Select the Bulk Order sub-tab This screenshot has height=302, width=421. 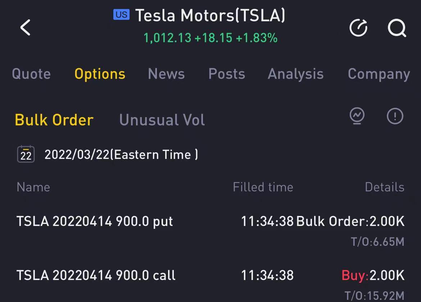point(54,120)
